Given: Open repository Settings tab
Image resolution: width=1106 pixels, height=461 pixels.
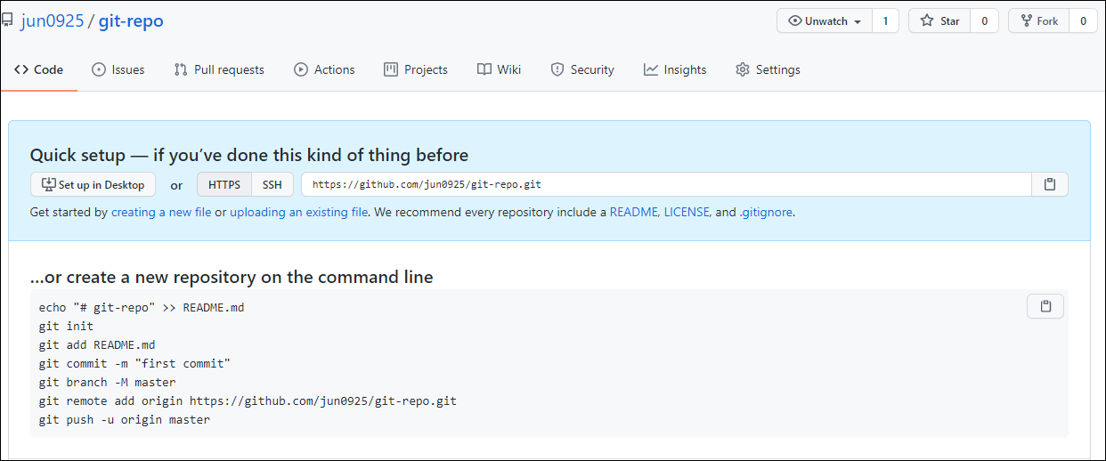Looking at the screenshot, I should (768, 69).
